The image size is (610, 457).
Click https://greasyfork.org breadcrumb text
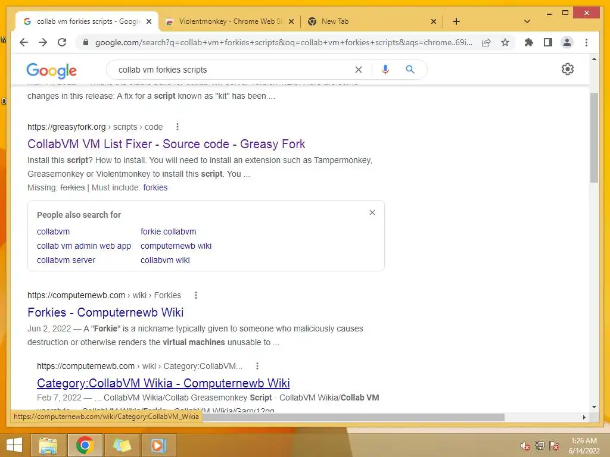click(67, 127)
